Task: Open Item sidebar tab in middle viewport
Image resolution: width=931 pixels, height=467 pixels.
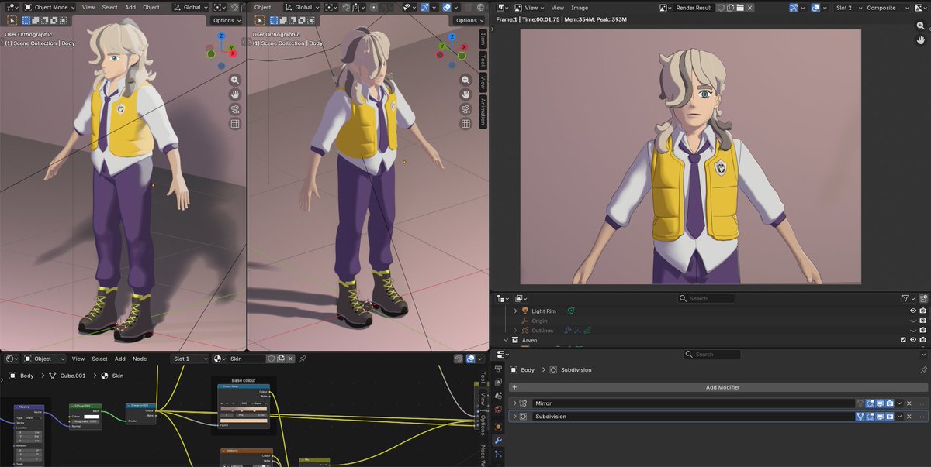Action: pyautogui.click(x=483, y=39)
